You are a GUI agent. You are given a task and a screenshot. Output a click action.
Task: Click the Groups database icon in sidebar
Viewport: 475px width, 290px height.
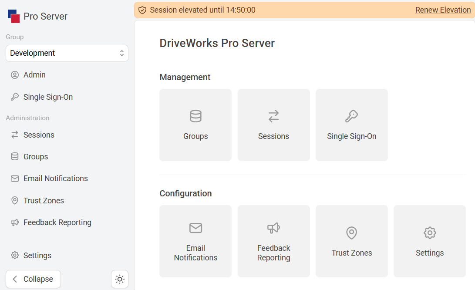[14, 157]
